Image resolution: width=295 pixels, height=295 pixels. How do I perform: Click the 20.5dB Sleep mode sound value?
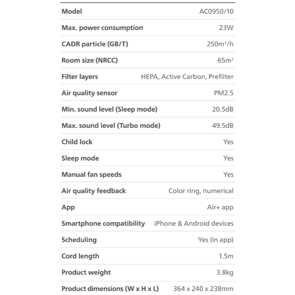point(223,109)
